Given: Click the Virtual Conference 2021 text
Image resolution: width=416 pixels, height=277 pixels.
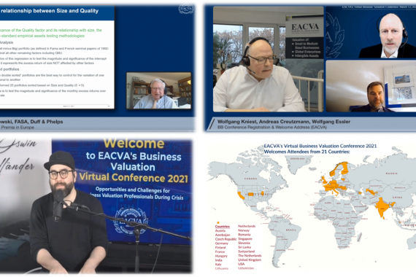Looking at the screenshot, I should click(134, 177).
